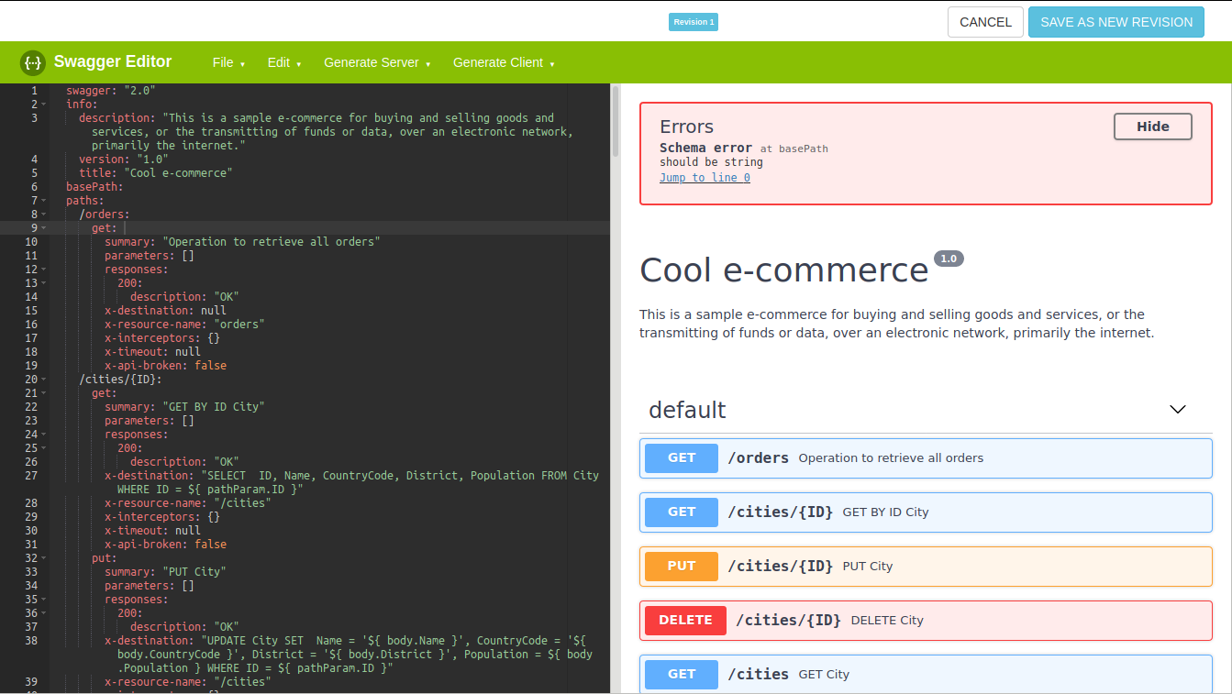This screenshot has width=1232, height=694.
Task: Click the DELETE method badge
Action: (684, 620)
